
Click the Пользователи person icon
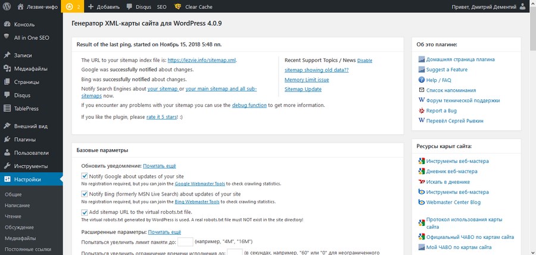coord(7,153)
